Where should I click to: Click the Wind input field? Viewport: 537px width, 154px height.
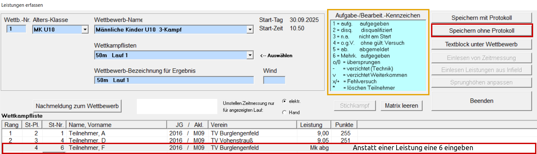pos(274,80)
